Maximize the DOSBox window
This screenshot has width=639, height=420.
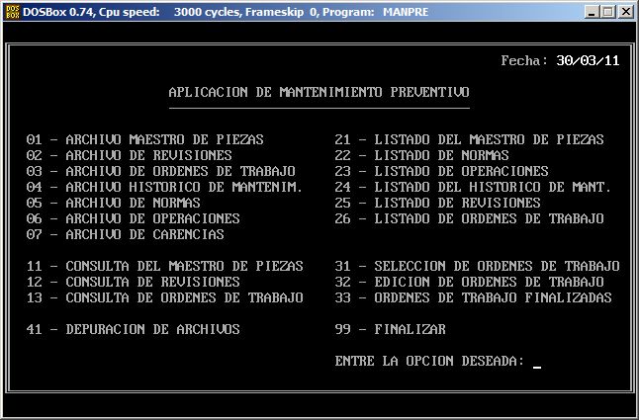coord(608,12)
